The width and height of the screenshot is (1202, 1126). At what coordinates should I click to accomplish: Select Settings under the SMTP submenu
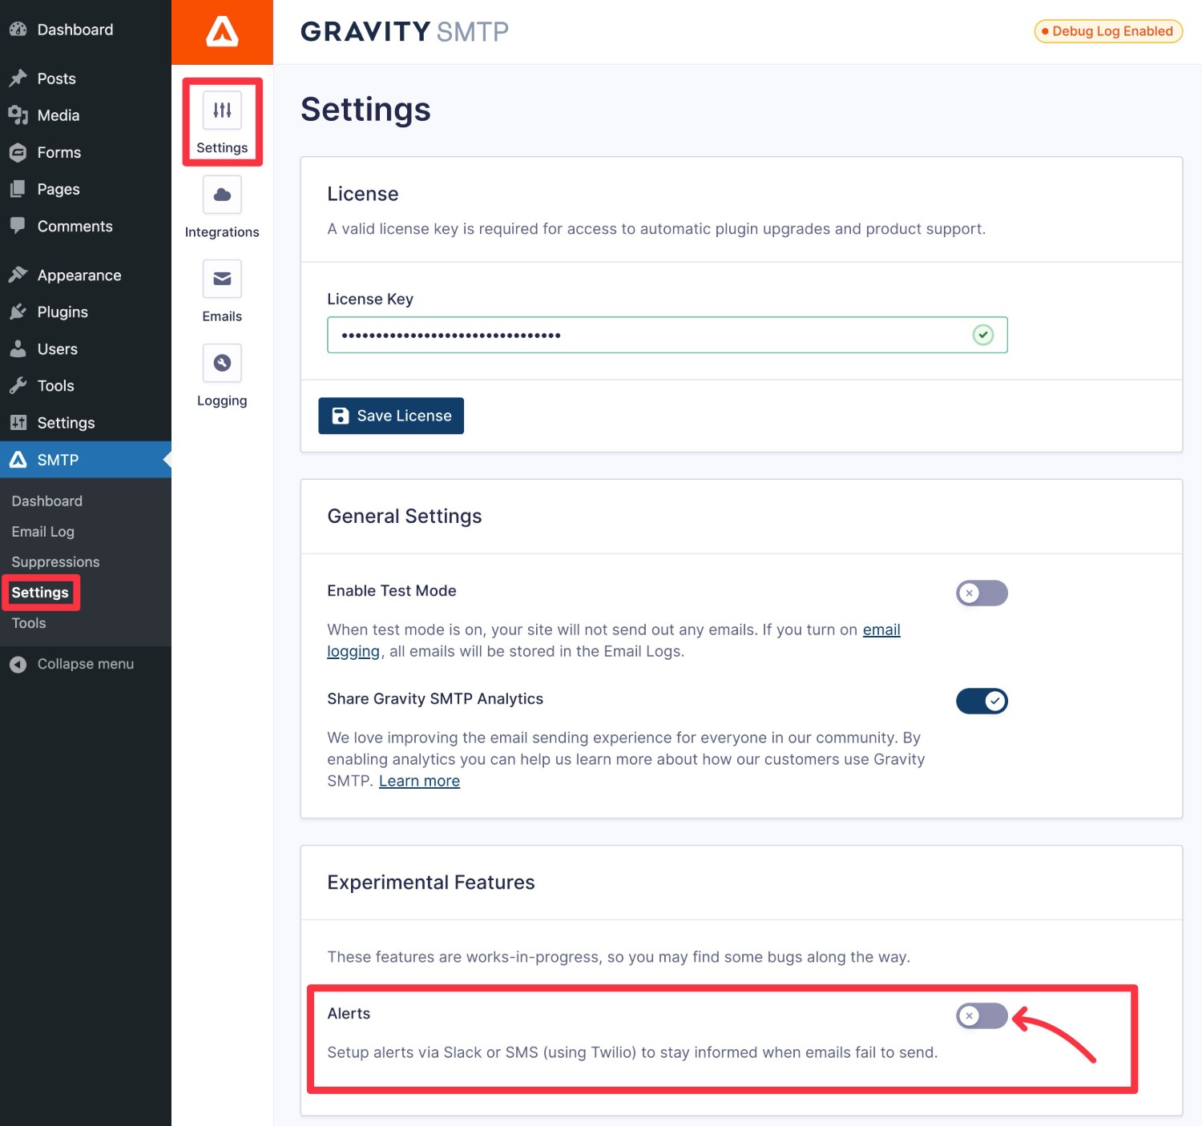(x=40, y=593)
